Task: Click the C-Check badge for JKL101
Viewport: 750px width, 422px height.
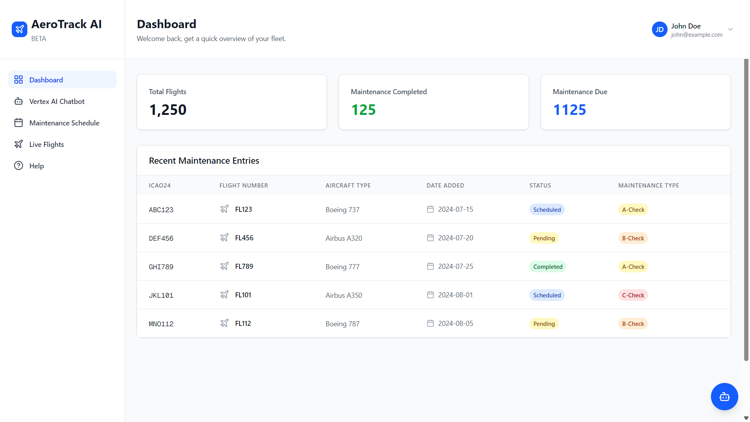Action: [x=633, y=295]
